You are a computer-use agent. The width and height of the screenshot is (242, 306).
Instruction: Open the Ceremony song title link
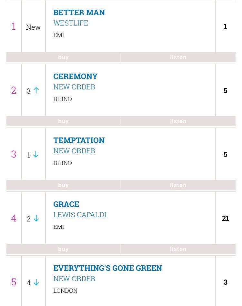coord(75,76)
